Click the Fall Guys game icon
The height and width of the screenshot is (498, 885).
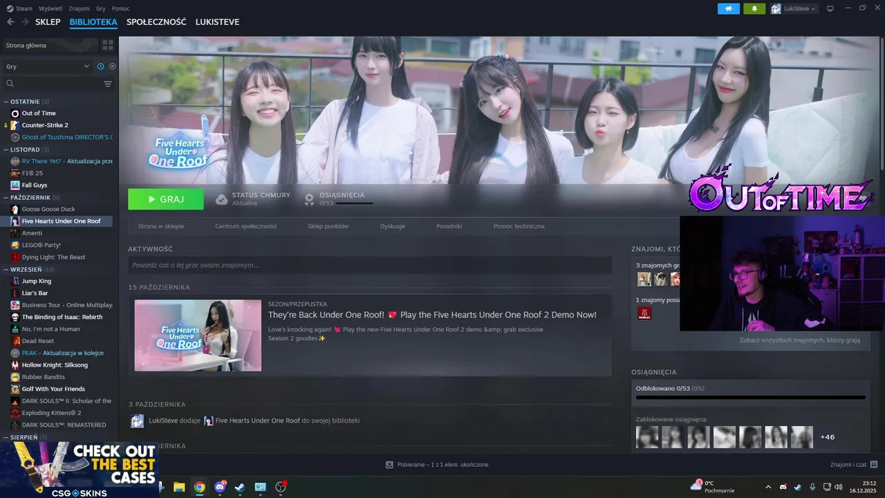pyautogui.click(x=15, y=185)
